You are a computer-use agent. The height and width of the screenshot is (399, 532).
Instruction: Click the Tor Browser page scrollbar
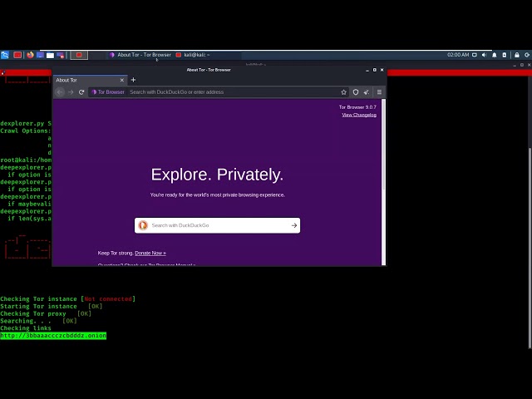[x=384, y=144]
